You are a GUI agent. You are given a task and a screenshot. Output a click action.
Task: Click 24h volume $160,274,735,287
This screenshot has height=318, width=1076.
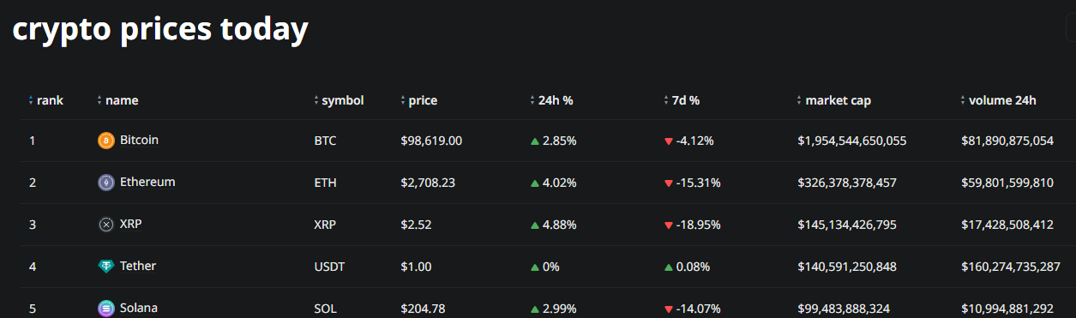pyautogui.click(x=1011, y=267)
